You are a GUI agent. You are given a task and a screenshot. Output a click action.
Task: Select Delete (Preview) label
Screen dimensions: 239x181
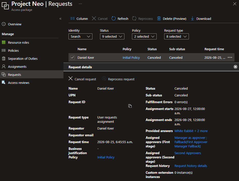[175, 19]
